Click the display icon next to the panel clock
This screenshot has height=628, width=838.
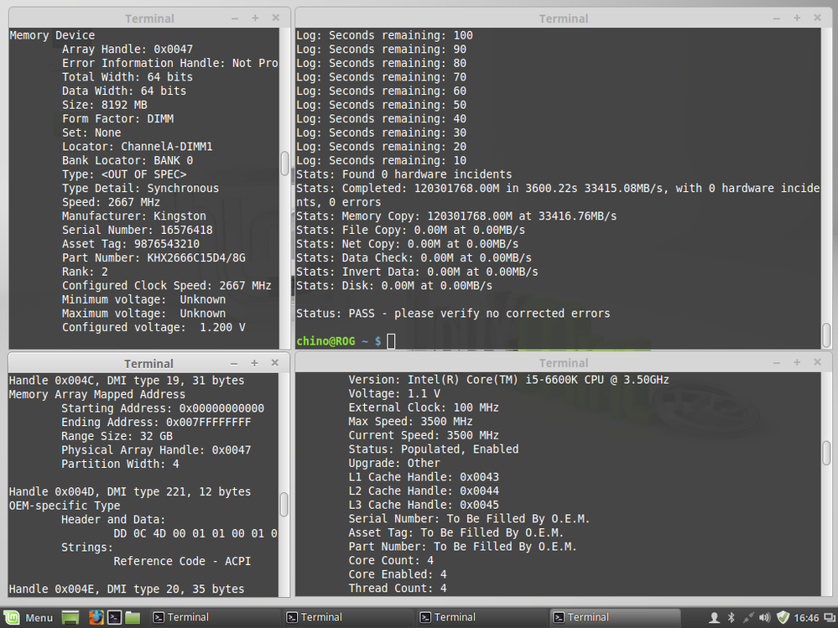pyautogui.click(x=829, y=618)
